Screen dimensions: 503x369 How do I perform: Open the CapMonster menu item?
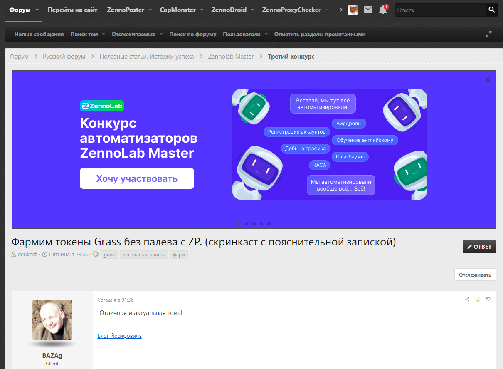(x=178, y=10)
